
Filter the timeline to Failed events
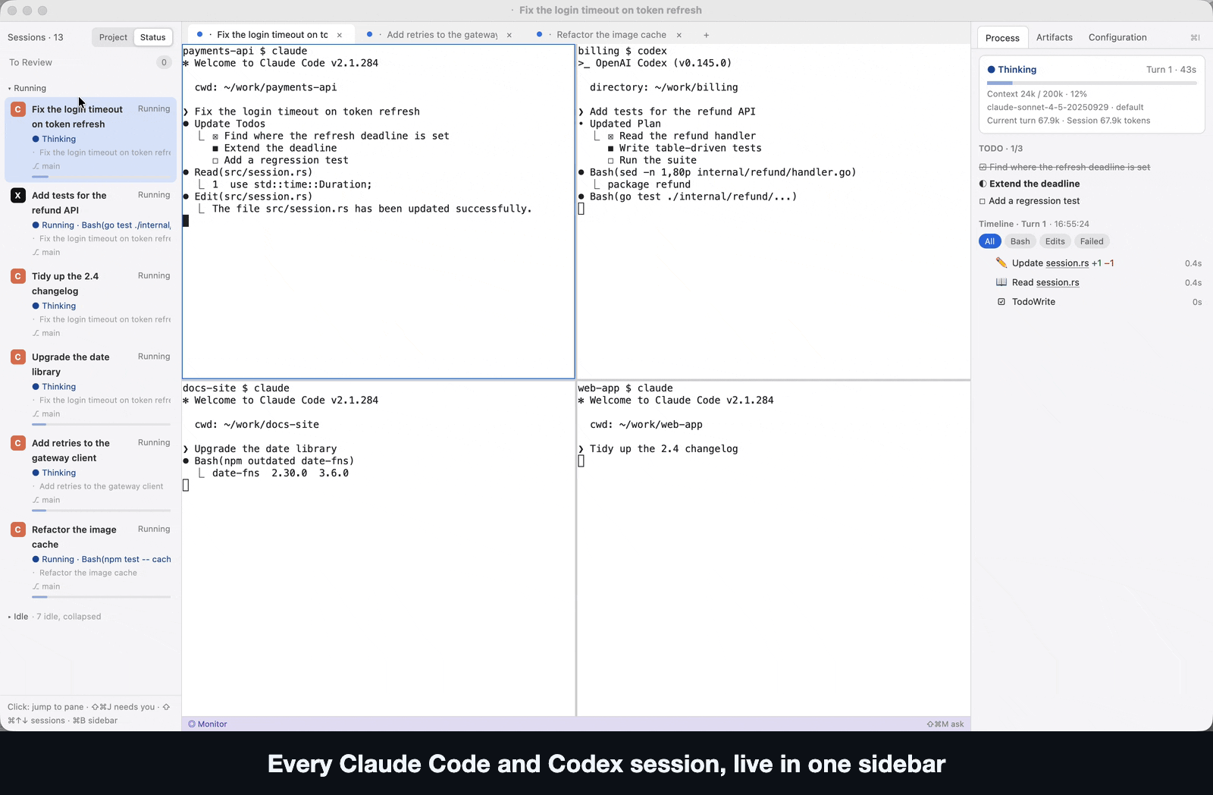pos(1092,241)
